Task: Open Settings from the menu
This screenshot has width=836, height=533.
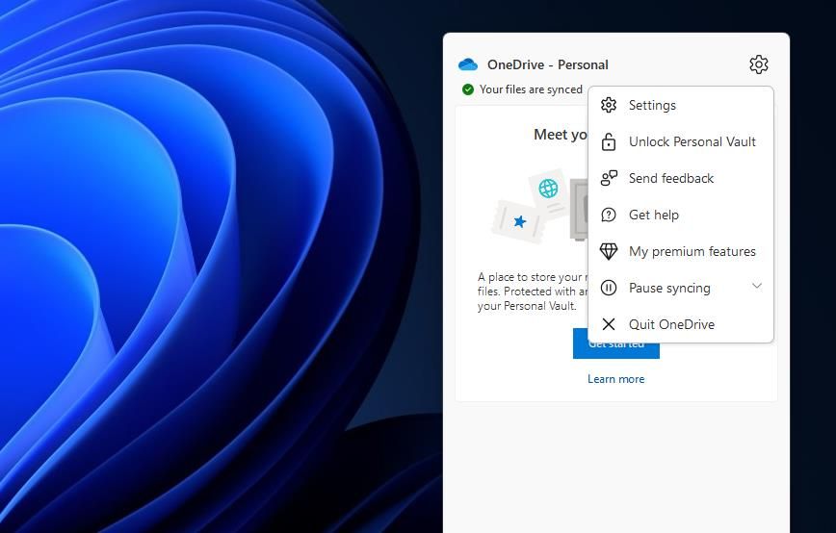Action: [x=681, y=105]
